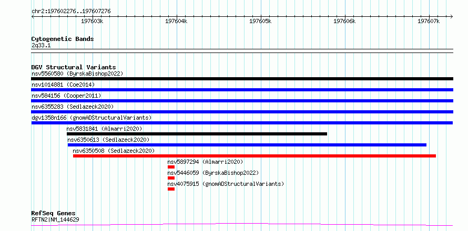The image size is (468, 231).
Task: Open the nsv1014881 (Coe2014) variant label
Action: point(63,85)
